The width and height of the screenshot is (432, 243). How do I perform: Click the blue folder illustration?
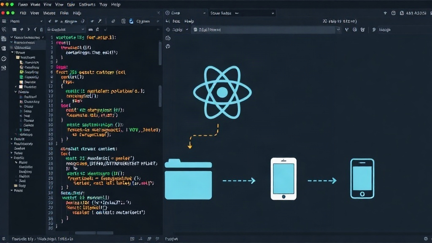[x=189, y=179]
